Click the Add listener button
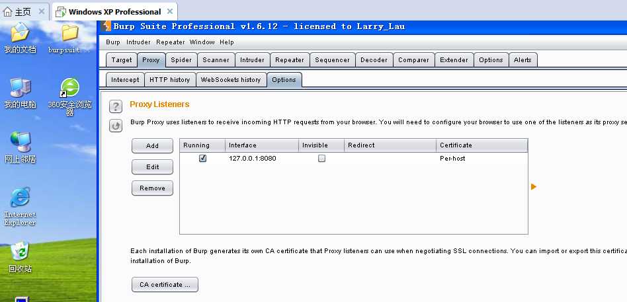This screenshot has width=627, height=302. [152, 146]
